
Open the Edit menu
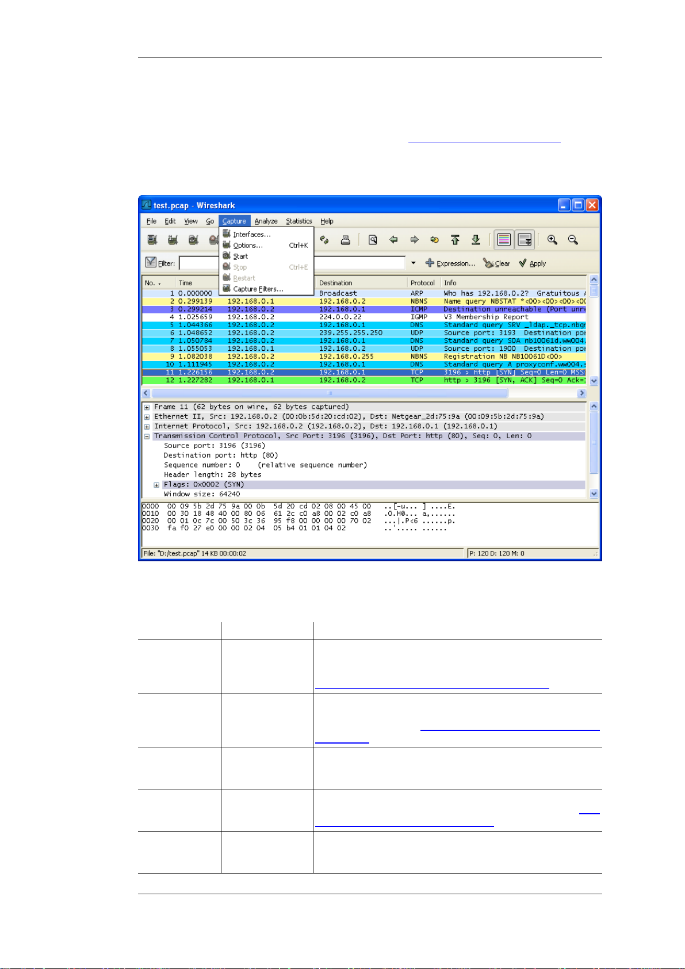(170, 221)
